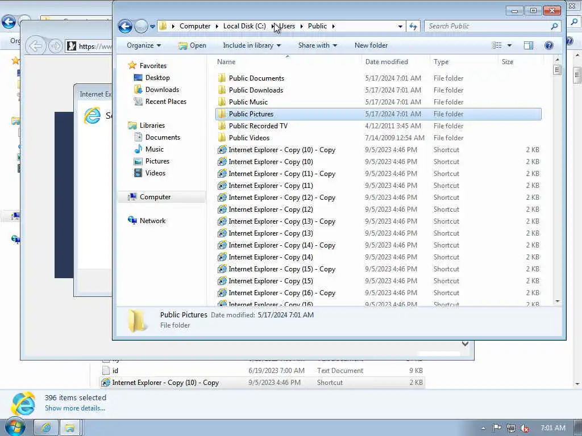The image size is (582, 436).
Task: Select Internet Explorer - Copy (10) shortcut icon
Action: [222, 161]
